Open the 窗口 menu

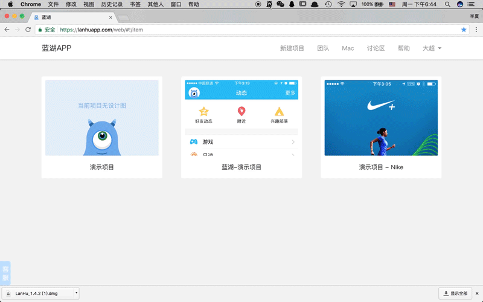coord(176,4)
